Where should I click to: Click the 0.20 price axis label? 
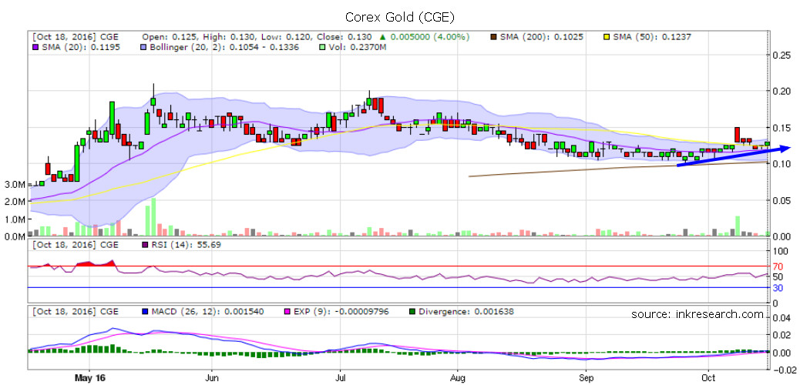point(782,92)
